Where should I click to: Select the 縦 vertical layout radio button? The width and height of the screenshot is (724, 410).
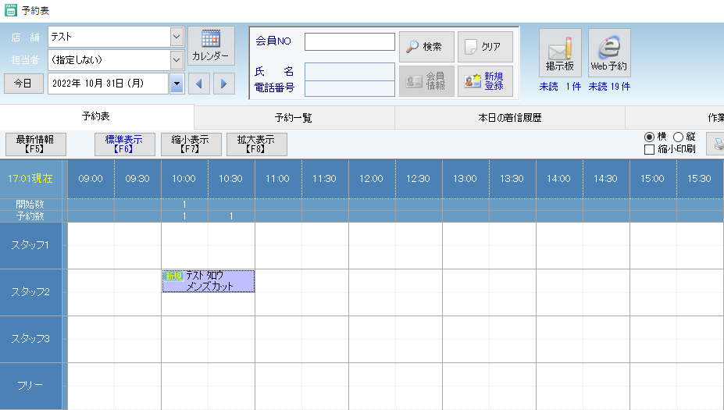coord(678,137)
